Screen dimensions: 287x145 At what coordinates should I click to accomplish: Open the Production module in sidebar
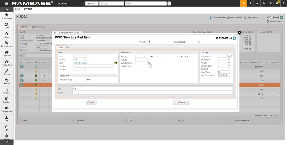click(7, 63)
